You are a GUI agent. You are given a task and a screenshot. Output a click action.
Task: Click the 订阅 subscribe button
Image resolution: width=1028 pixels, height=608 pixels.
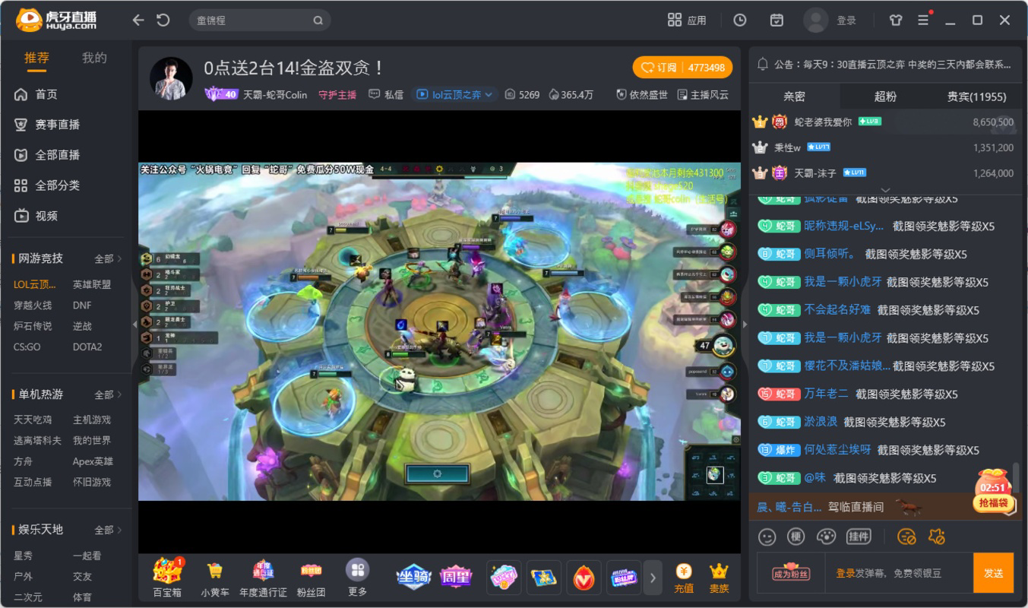(x=682, y=68)
